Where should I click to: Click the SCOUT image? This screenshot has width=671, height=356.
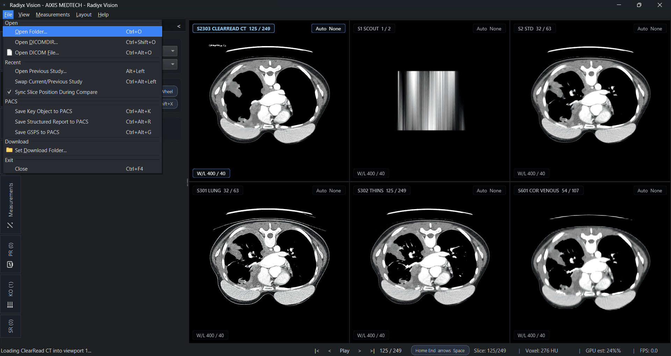click(x=431, y=101)
